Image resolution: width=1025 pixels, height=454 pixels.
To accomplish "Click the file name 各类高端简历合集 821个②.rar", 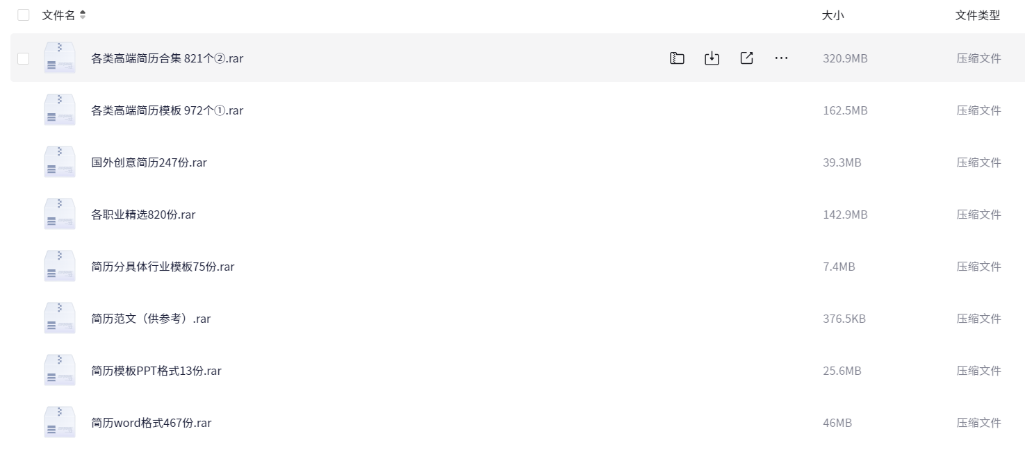I will coord(167,58).
